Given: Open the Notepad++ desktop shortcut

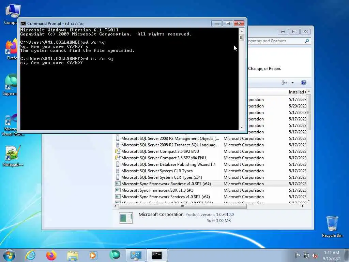Looking at the screenshot, I should 13,156.
